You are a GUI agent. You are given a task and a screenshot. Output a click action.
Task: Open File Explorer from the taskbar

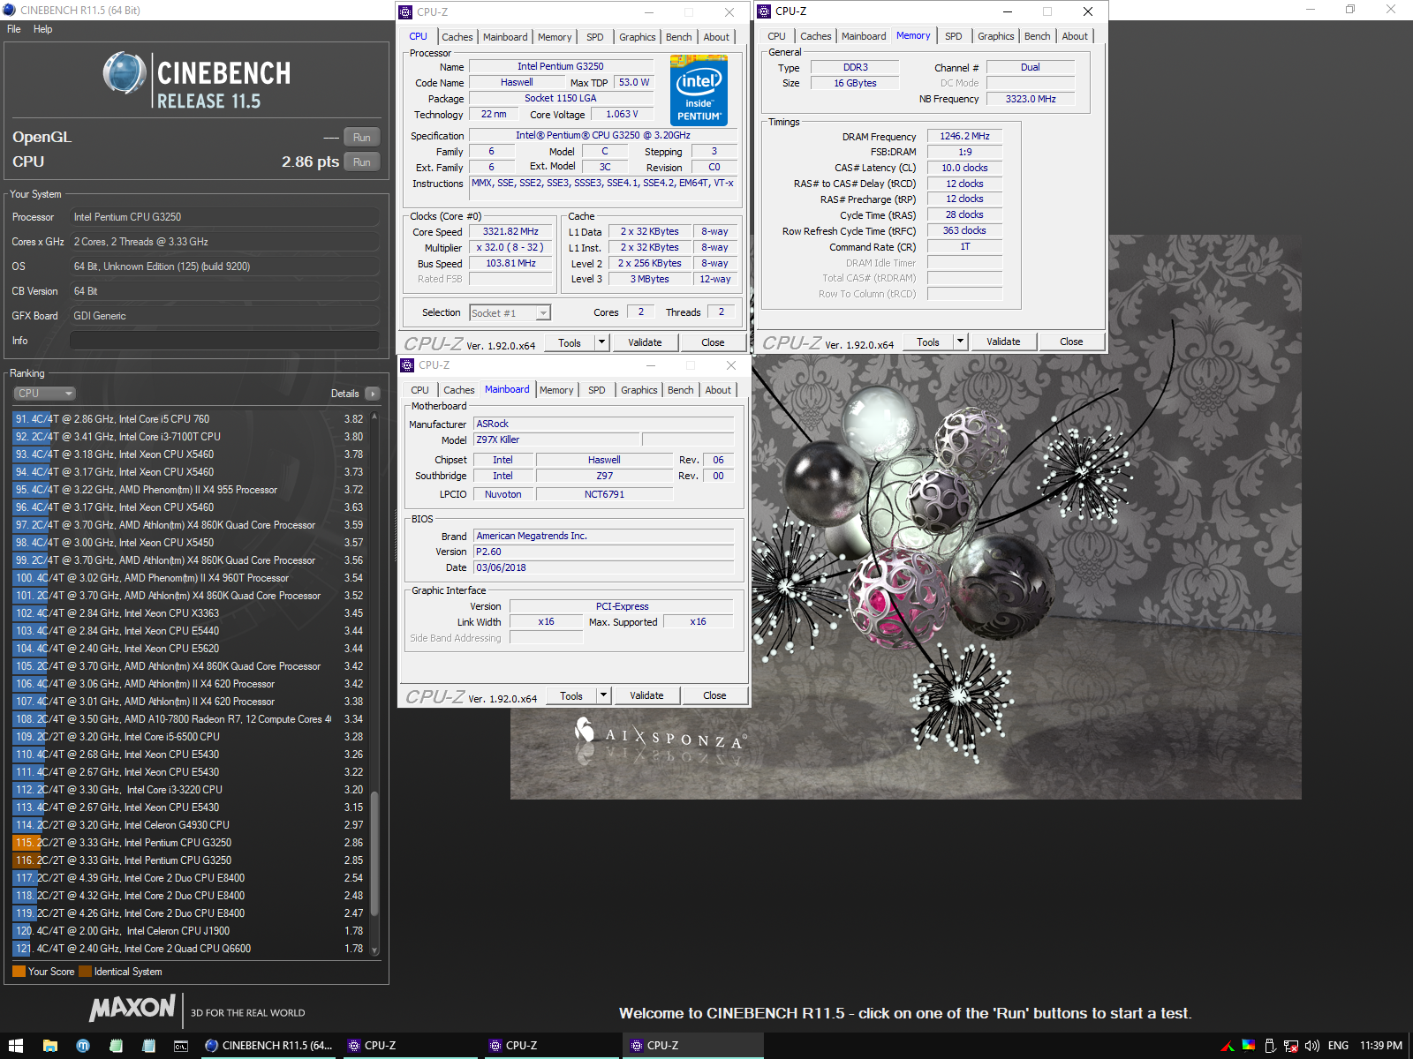(x=50, y=1046)
